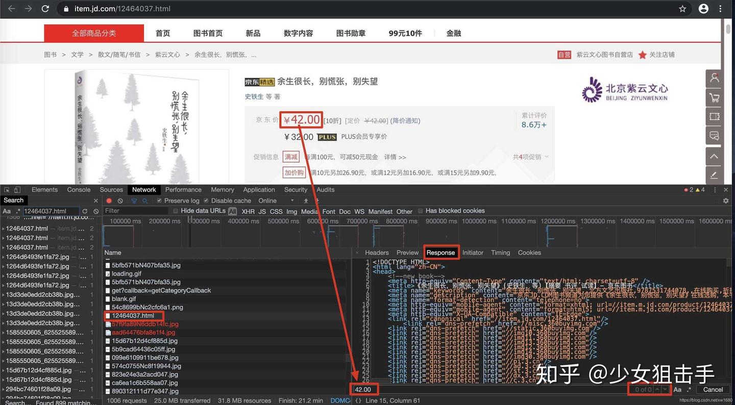
Task: Expand the first 13d3de0edd2cb38b.jpg search result
Action: [3, 295]
